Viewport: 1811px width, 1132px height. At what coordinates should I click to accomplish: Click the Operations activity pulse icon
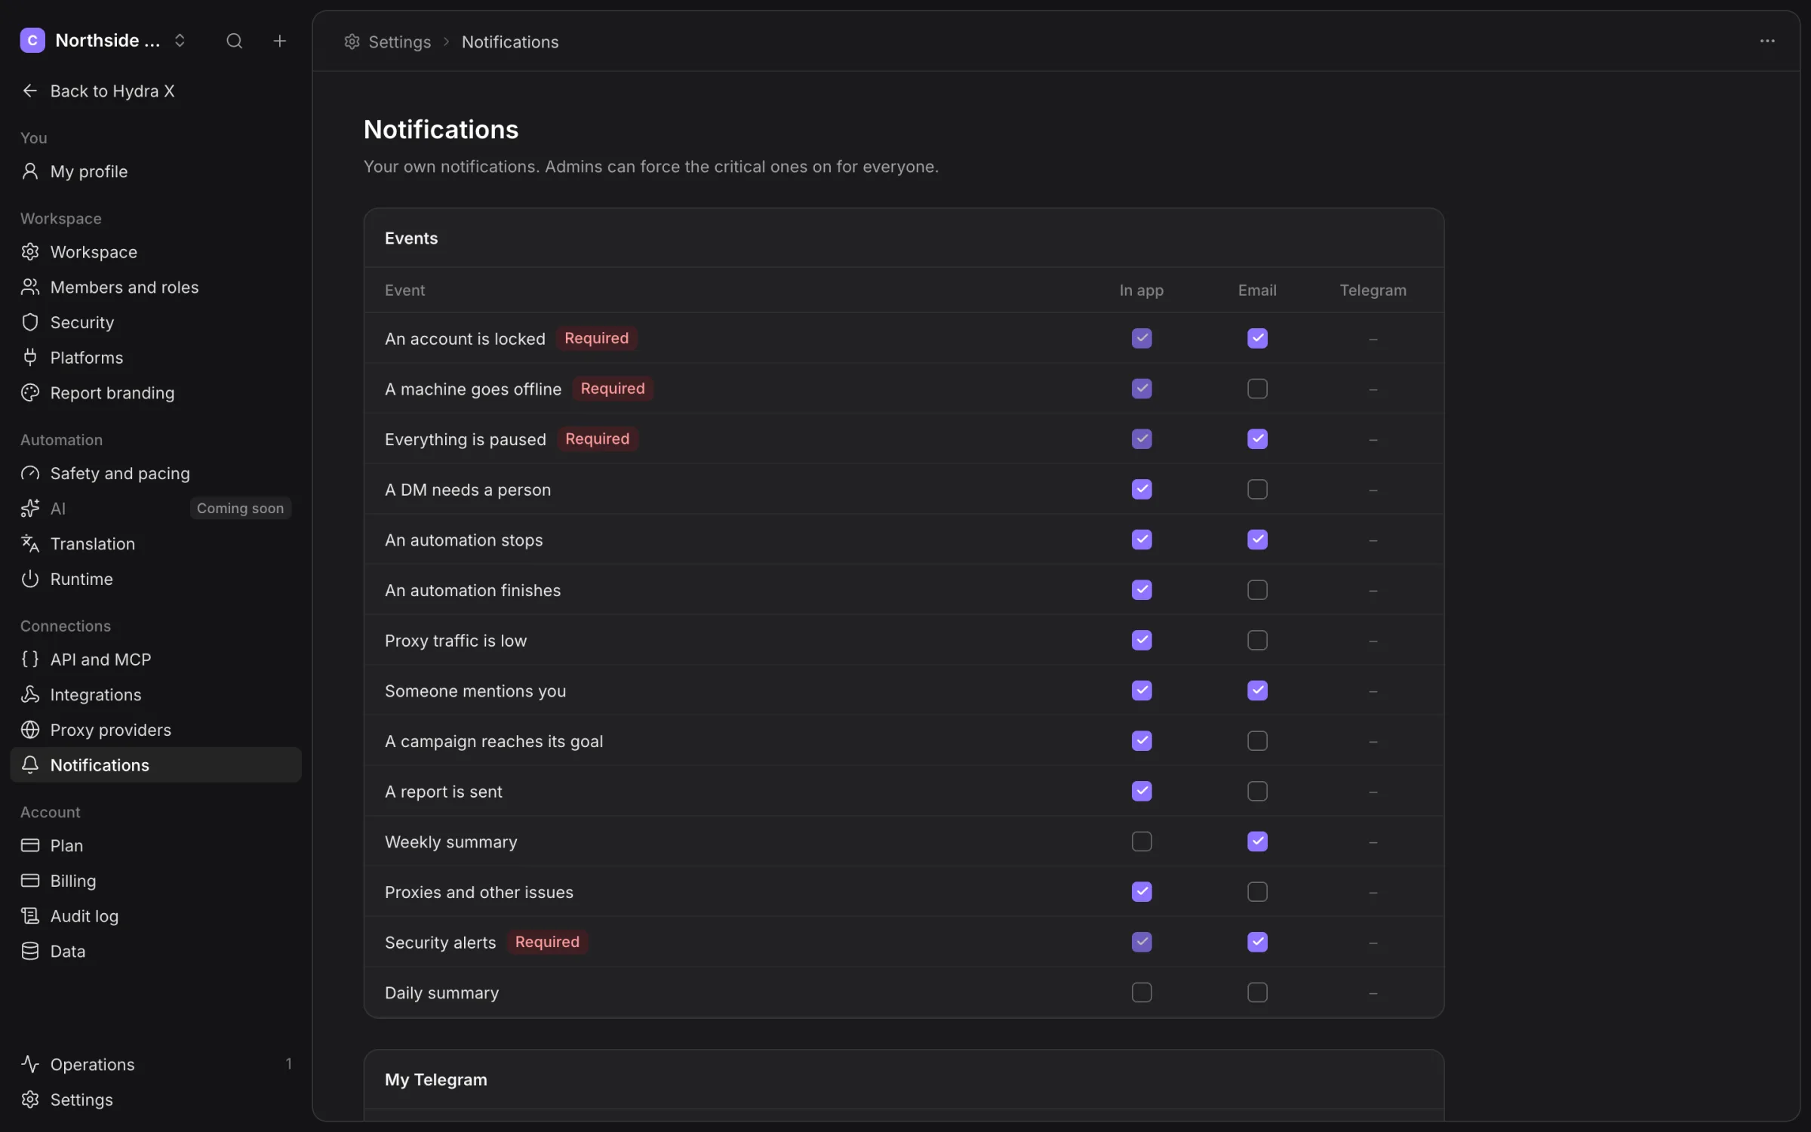tap(30, 1064)
